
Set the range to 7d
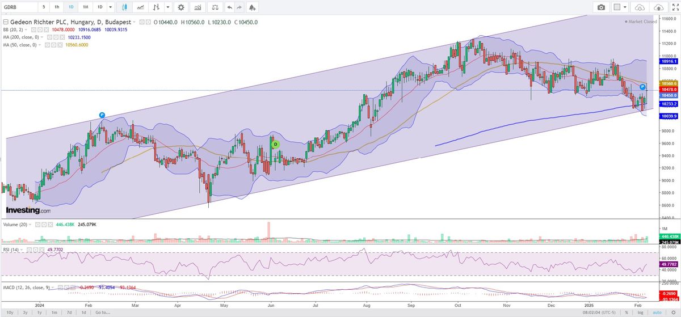click(69, 312)
